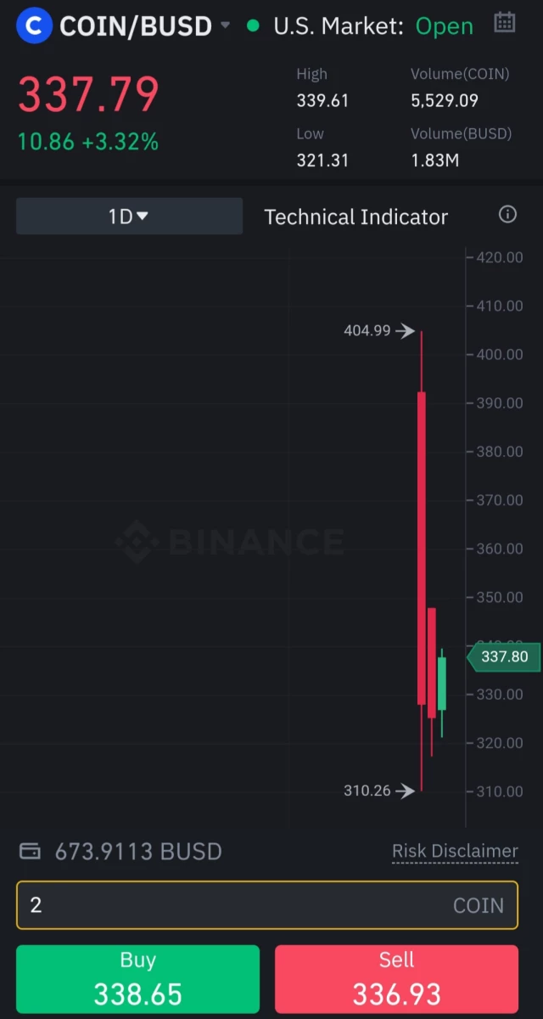Tap the blue COIN logo icon
The height and width of the screenshot is (1019, 543).
(34, 25)
